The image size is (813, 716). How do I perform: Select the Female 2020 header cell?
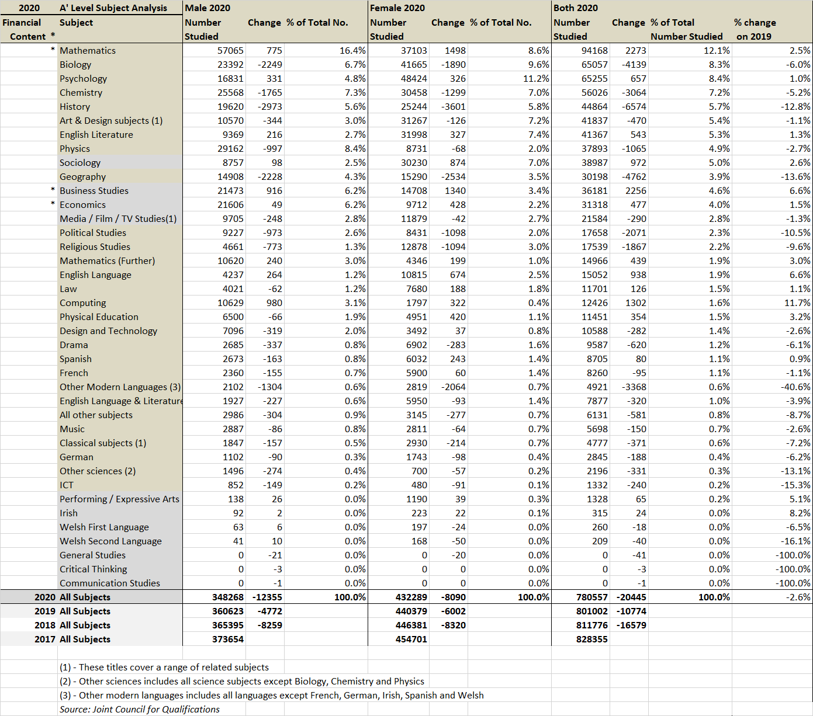[397, 8]
